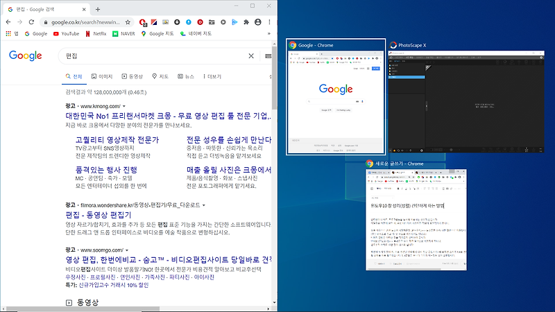Open the gray play-circle extension icon
This screenshot has height=312, width=555.
point(223,22)
